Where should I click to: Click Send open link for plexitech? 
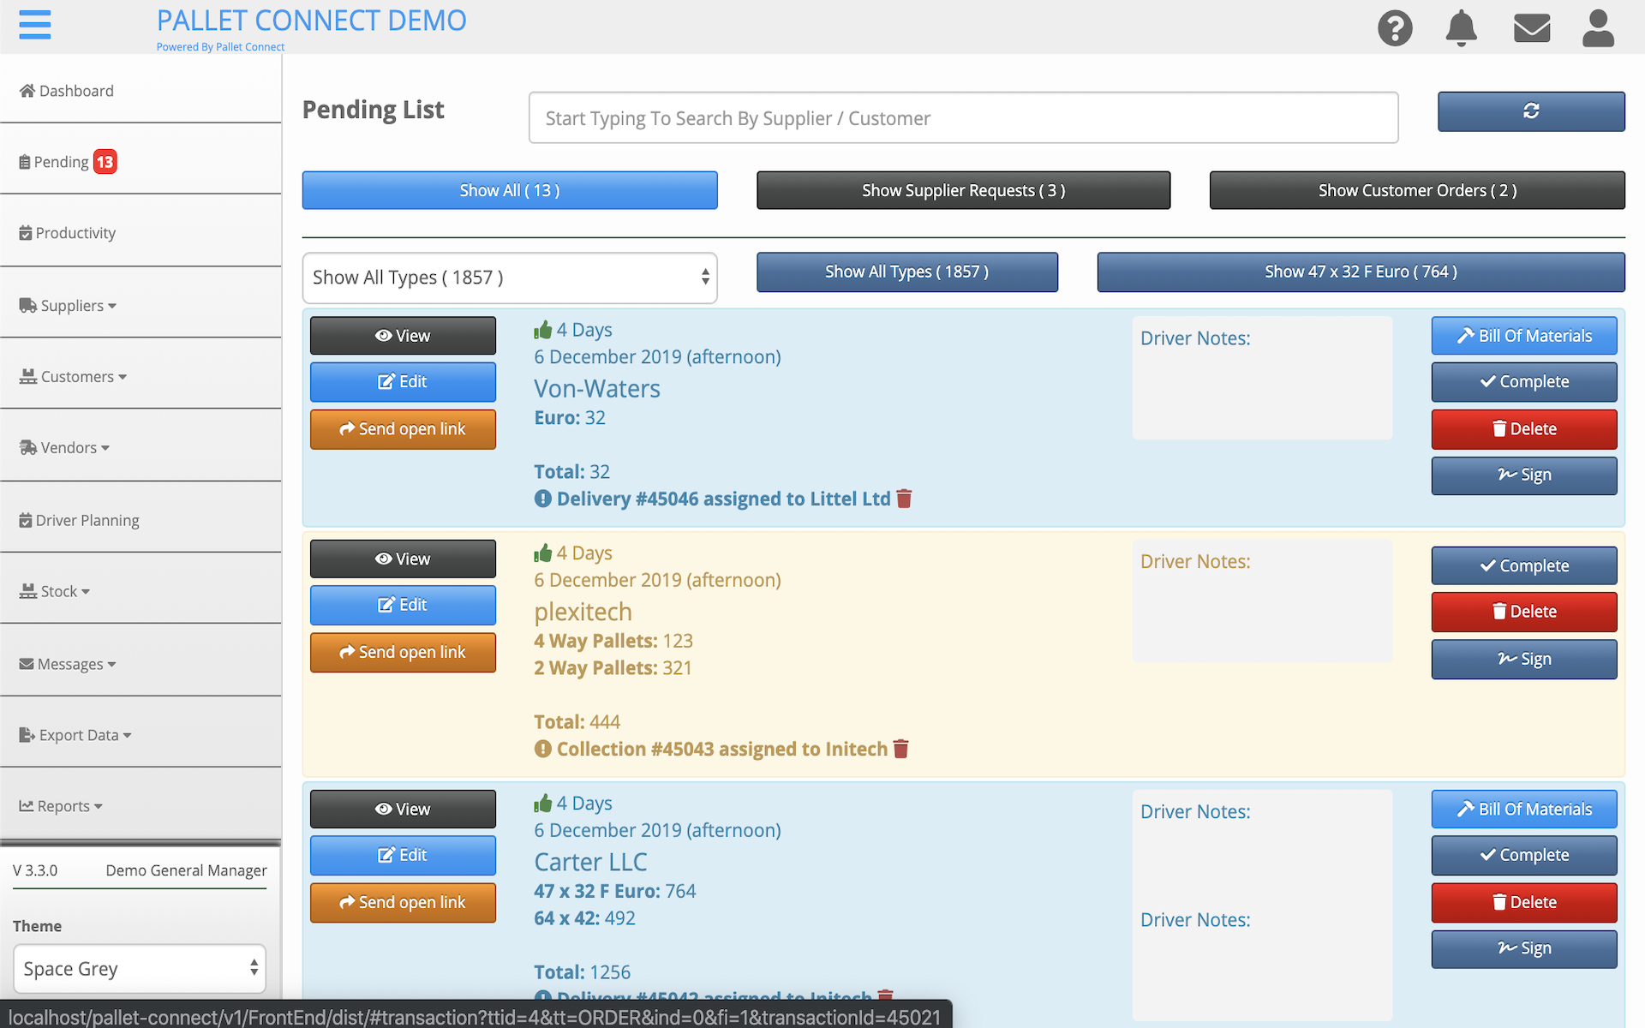coord(403,653)
